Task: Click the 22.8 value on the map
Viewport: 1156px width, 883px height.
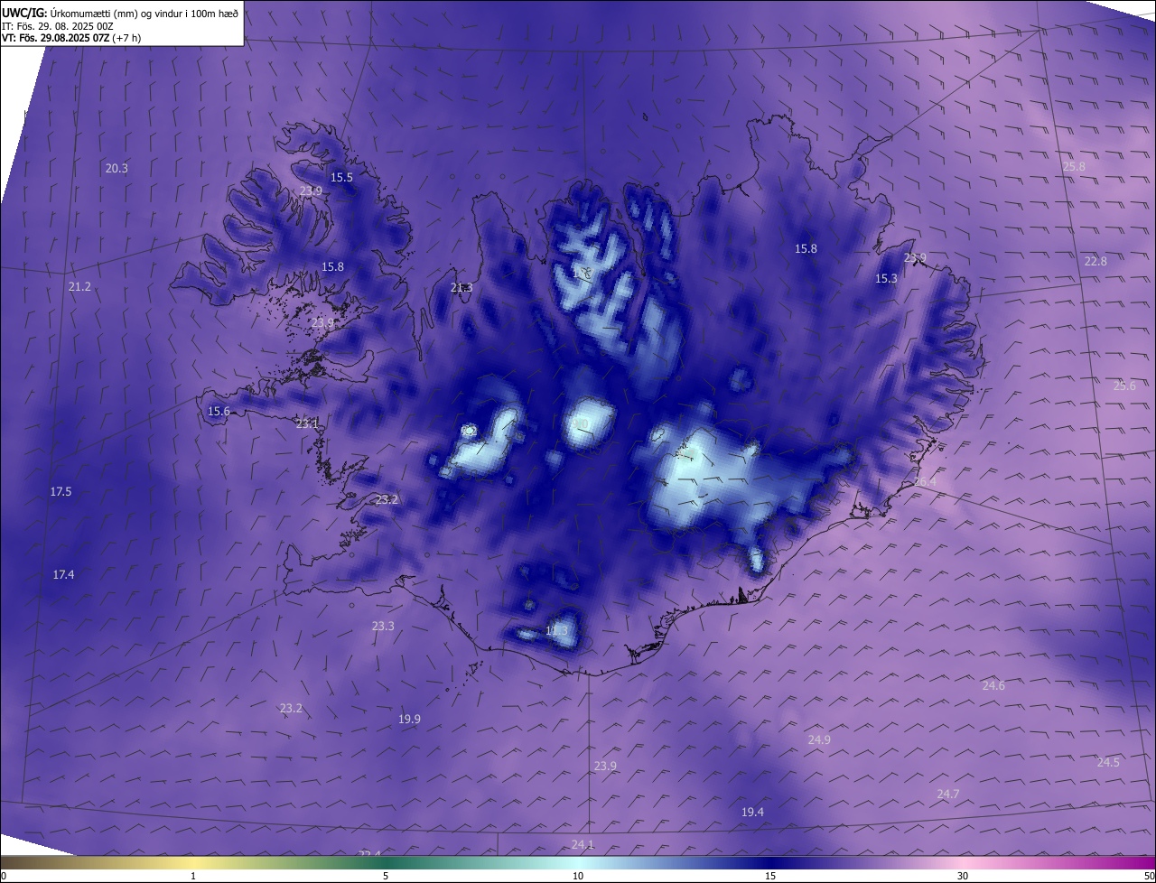Action: 1095,261
